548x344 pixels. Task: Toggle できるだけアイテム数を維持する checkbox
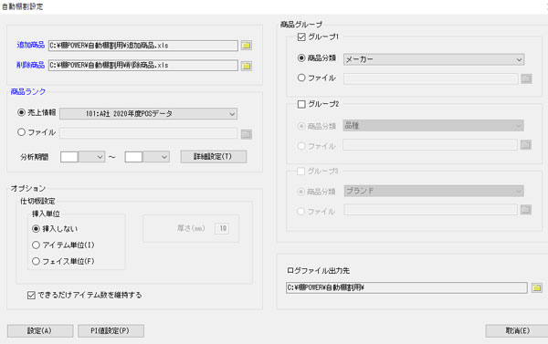[x=31, y=296]
